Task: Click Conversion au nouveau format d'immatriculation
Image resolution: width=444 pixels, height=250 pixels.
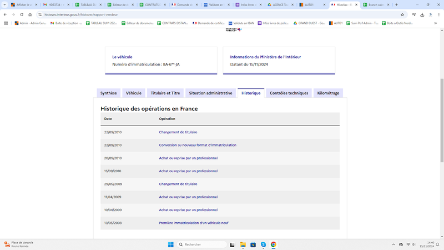Action: pos(198,145)
